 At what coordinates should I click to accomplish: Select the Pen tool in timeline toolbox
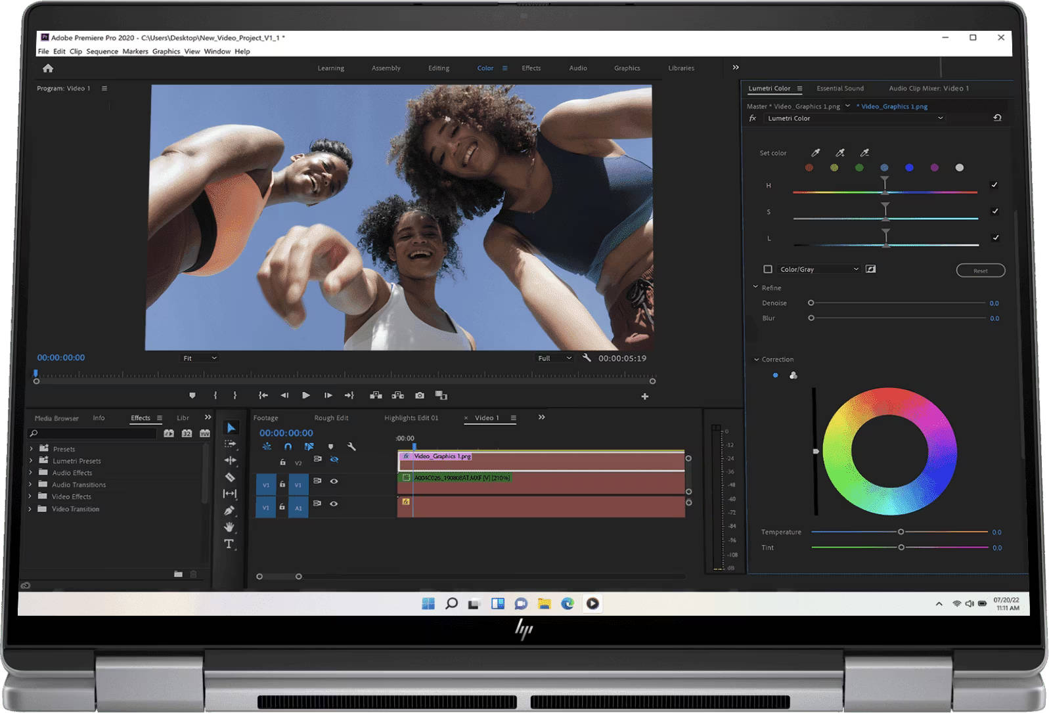click(229, 510)
